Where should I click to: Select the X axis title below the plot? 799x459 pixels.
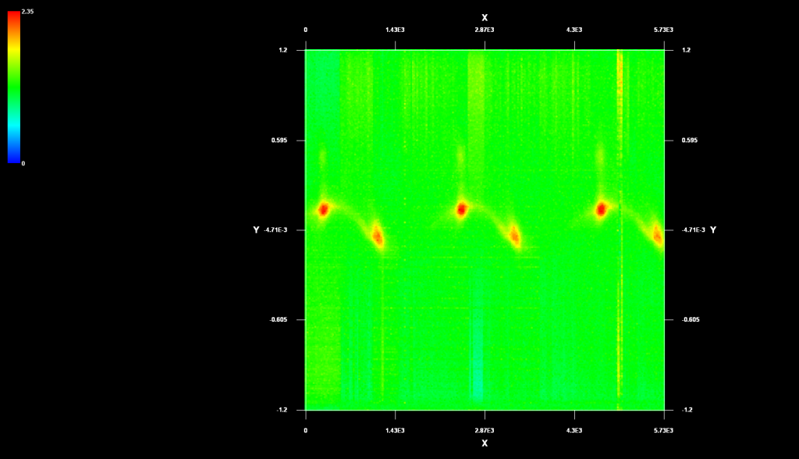tap(485, 443)
